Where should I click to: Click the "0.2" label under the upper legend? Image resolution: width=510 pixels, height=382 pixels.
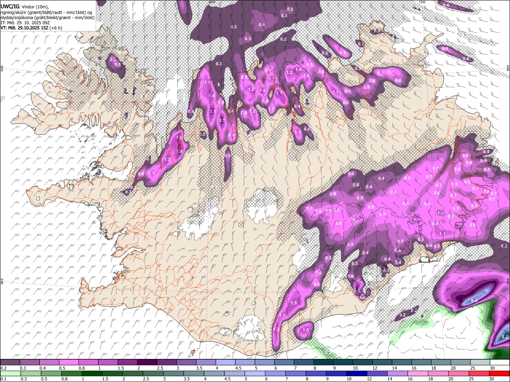(3, 368)
